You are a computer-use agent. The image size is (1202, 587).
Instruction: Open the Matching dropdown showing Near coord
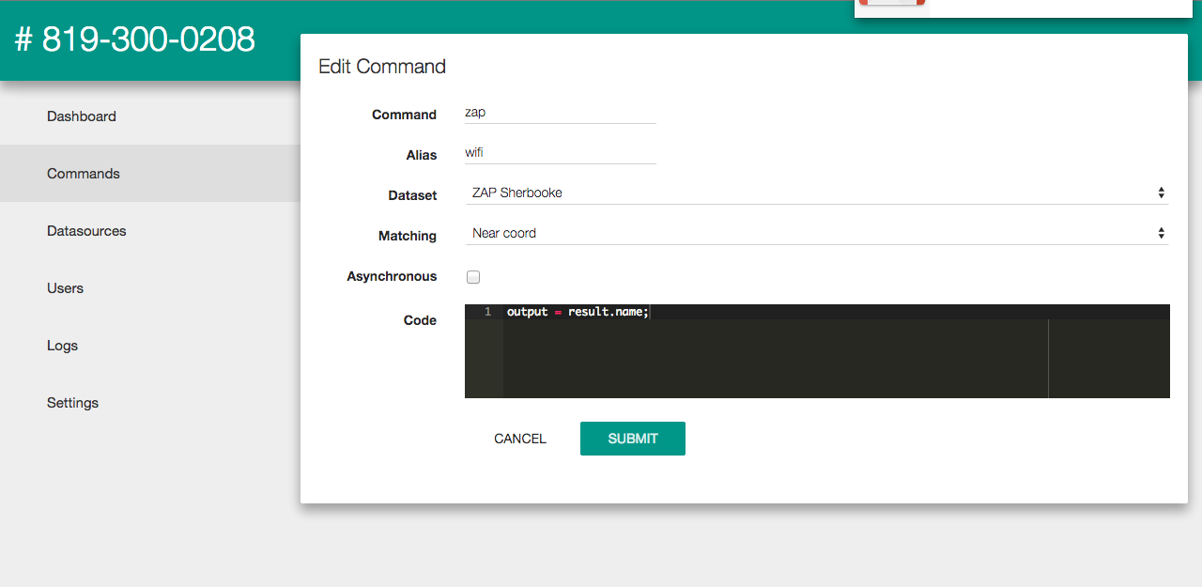[817, 233]
